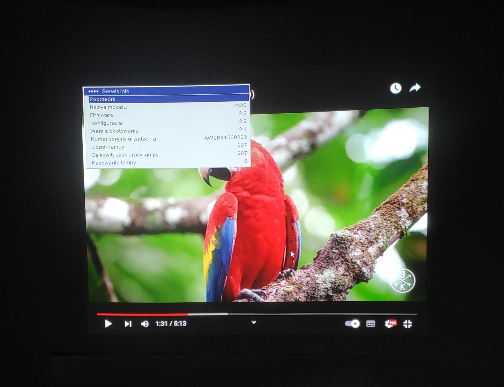Open the HD quality settings gear
The width and height of the screenshot is (504, 387).
pyautogui.click(x=390, y=323)
